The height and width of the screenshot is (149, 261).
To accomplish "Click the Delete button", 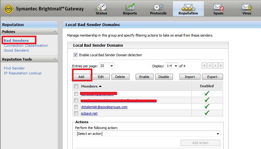I will pyautogui.click(x=120, y=77).
